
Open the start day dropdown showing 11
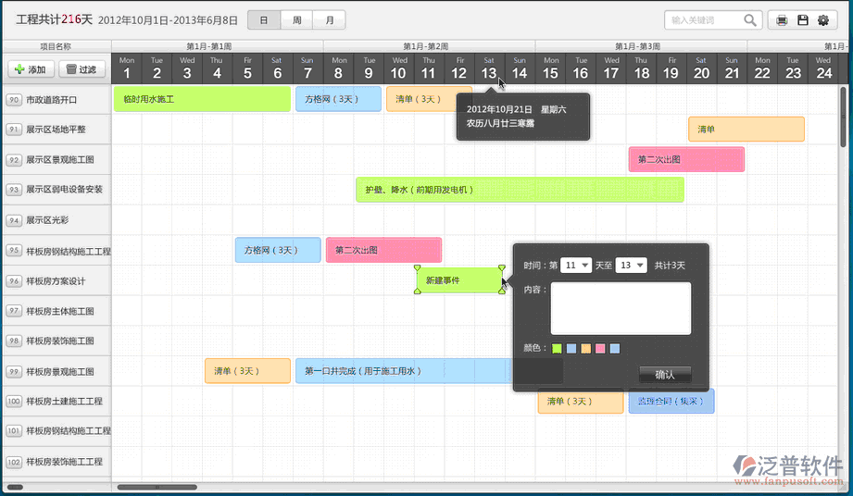575,266
